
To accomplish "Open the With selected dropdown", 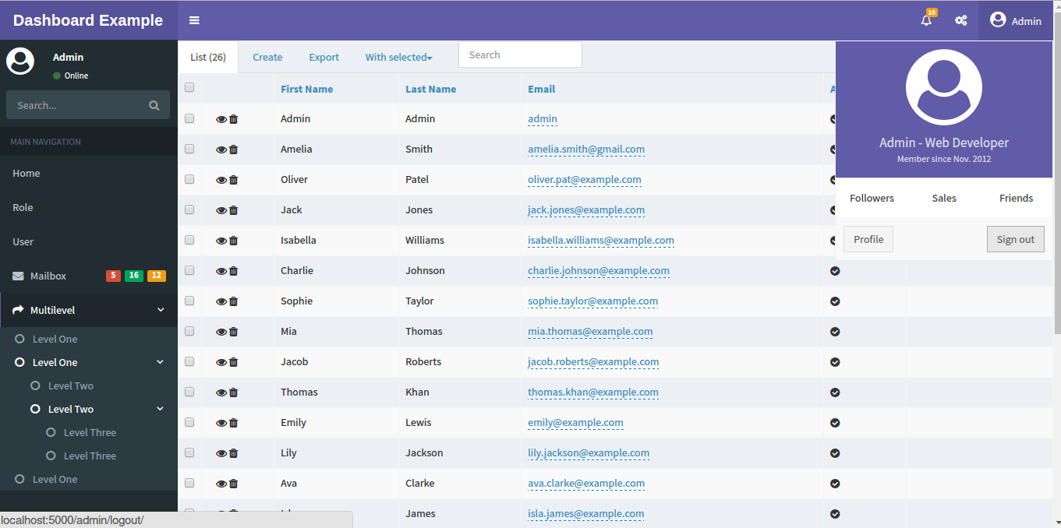I will (398, 57).
